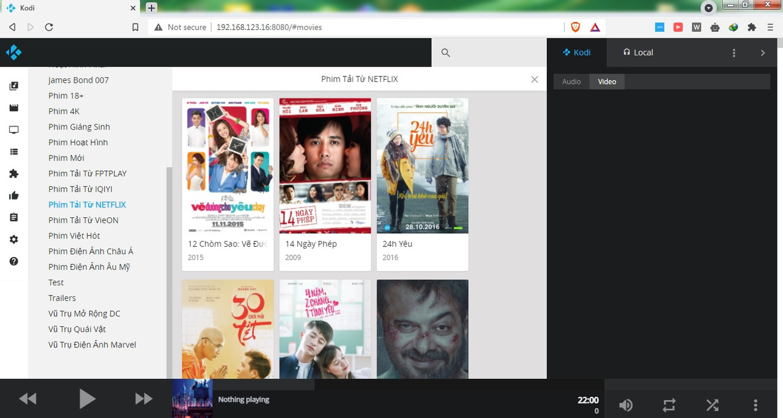Image resolution: width=783 pixels, height=418 pixels.
Task: Open the 30 Chưa Phải Tết poster
Action: pos(228,329)
